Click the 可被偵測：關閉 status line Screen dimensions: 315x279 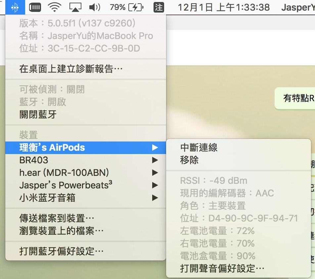(52, 89)
